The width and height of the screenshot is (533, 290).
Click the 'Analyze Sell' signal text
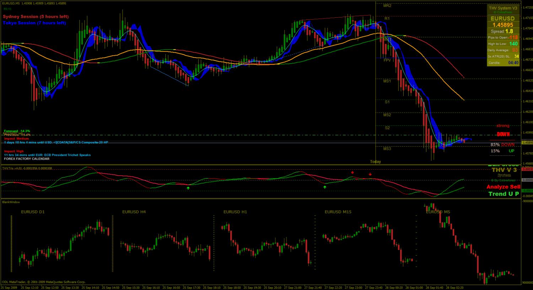click(x=503, y=187)
